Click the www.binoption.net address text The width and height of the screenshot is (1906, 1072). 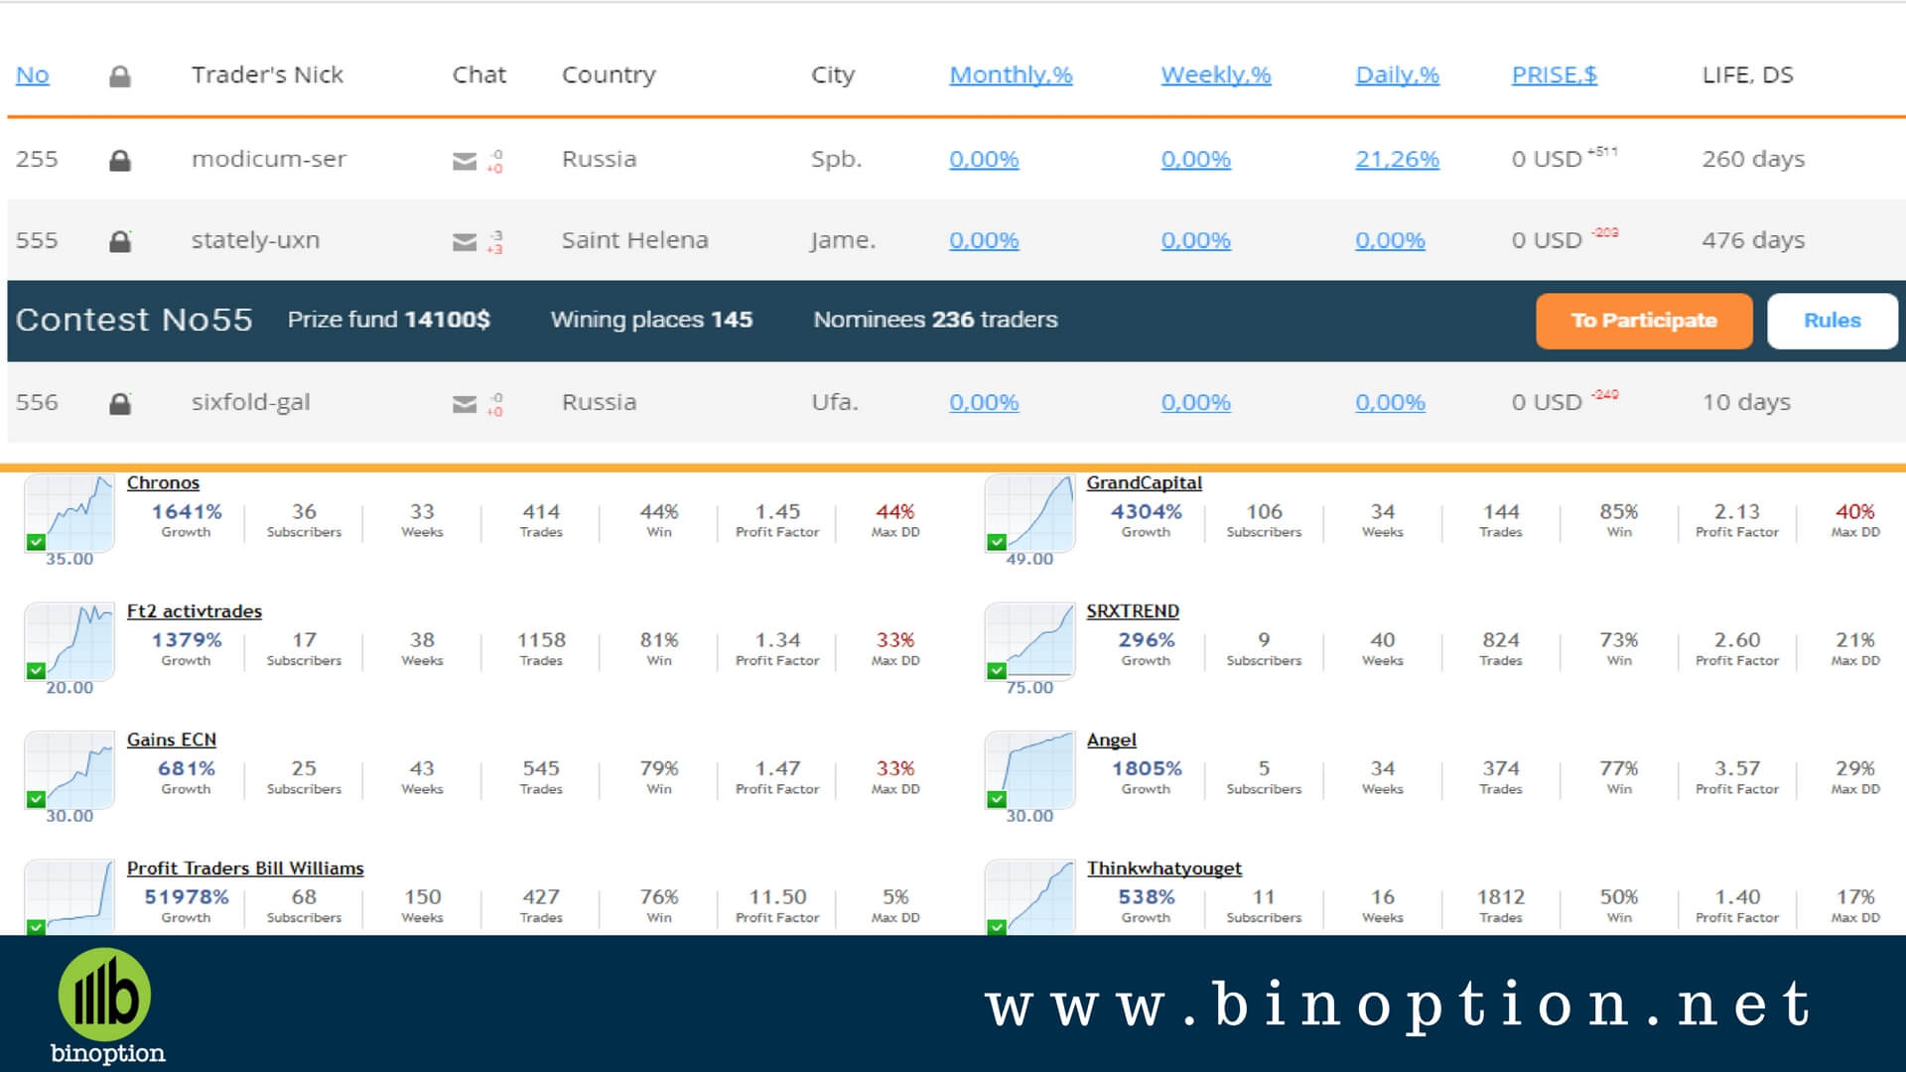(x=1399, y=1005)
